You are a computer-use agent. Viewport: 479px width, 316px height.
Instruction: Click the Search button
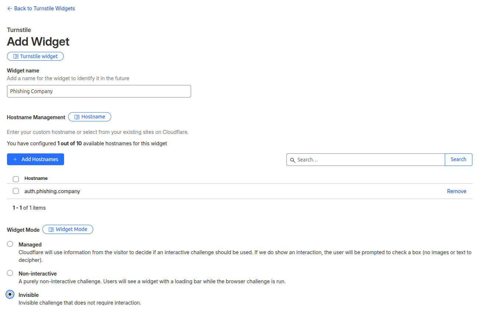click(x=458, y=159)
